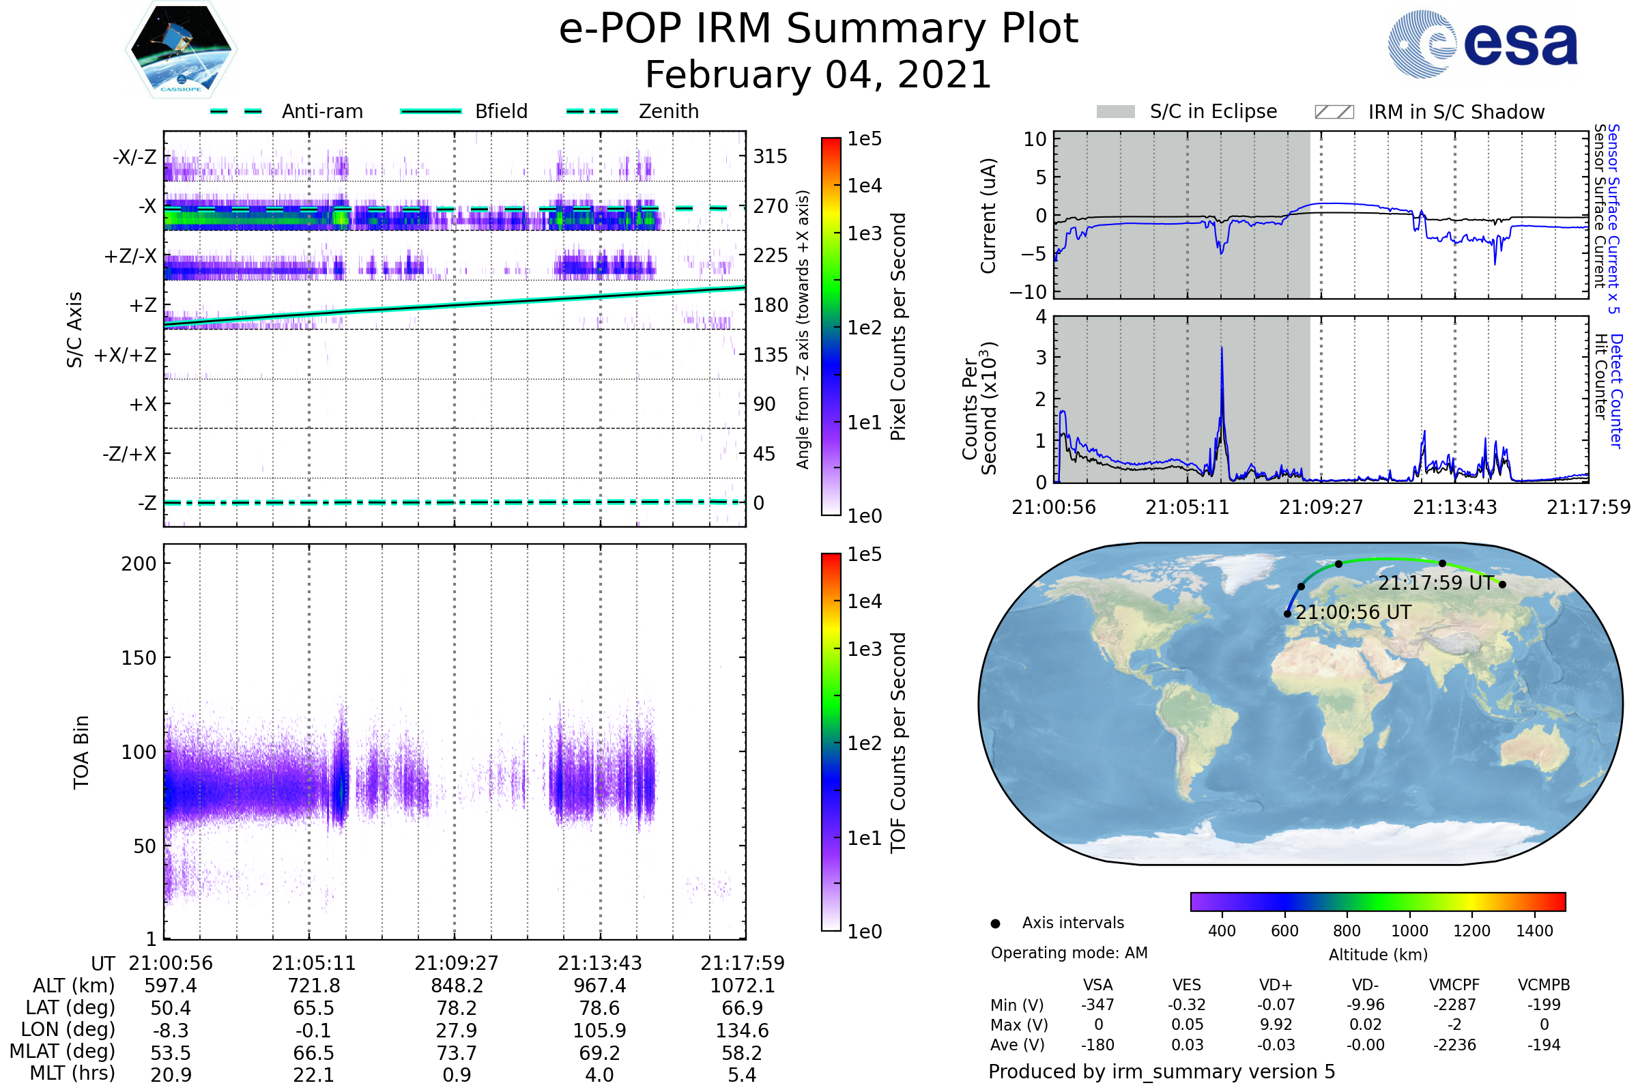
Task: Click the Zenith dash-dot legend marker
Action: (592, 111)
